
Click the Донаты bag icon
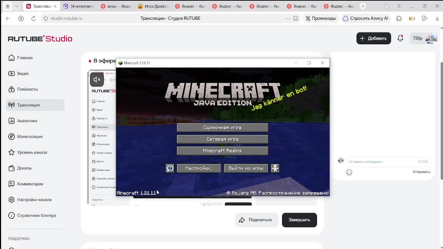11,168
